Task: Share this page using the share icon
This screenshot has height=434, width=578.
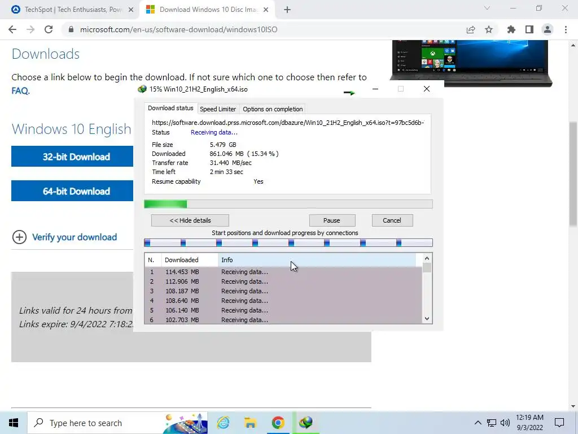Action: [x=471, y=29]
